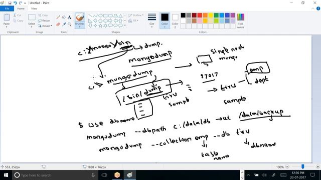Choose the Oval shape

click(100, 15)
